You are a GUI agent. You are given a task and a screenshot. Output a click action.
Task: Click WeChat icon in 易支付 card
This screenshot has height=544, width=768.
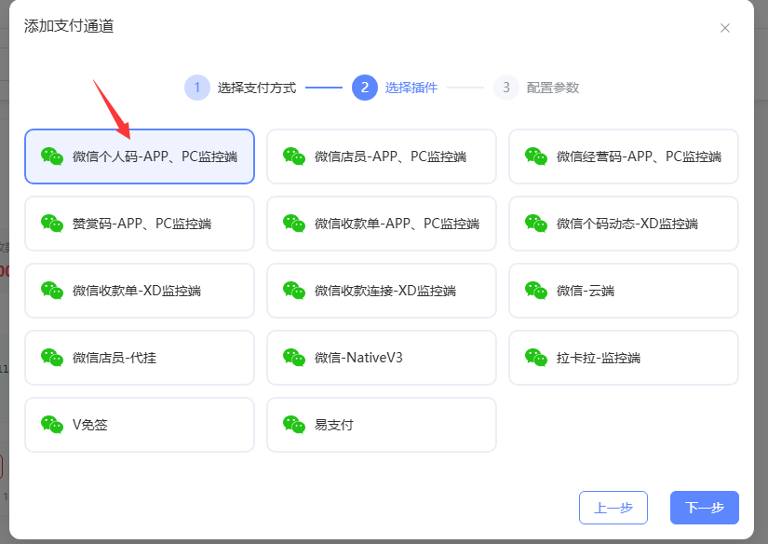click(x=294, y=425)
